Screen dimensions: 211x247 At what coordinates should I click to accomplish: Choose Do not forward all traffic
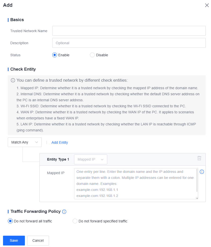(10, 221)
